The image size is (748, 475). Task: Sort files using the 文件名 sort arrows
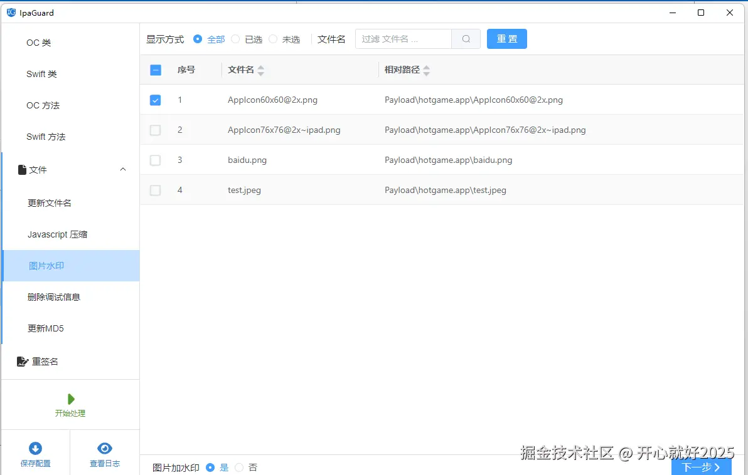(260, 70)
